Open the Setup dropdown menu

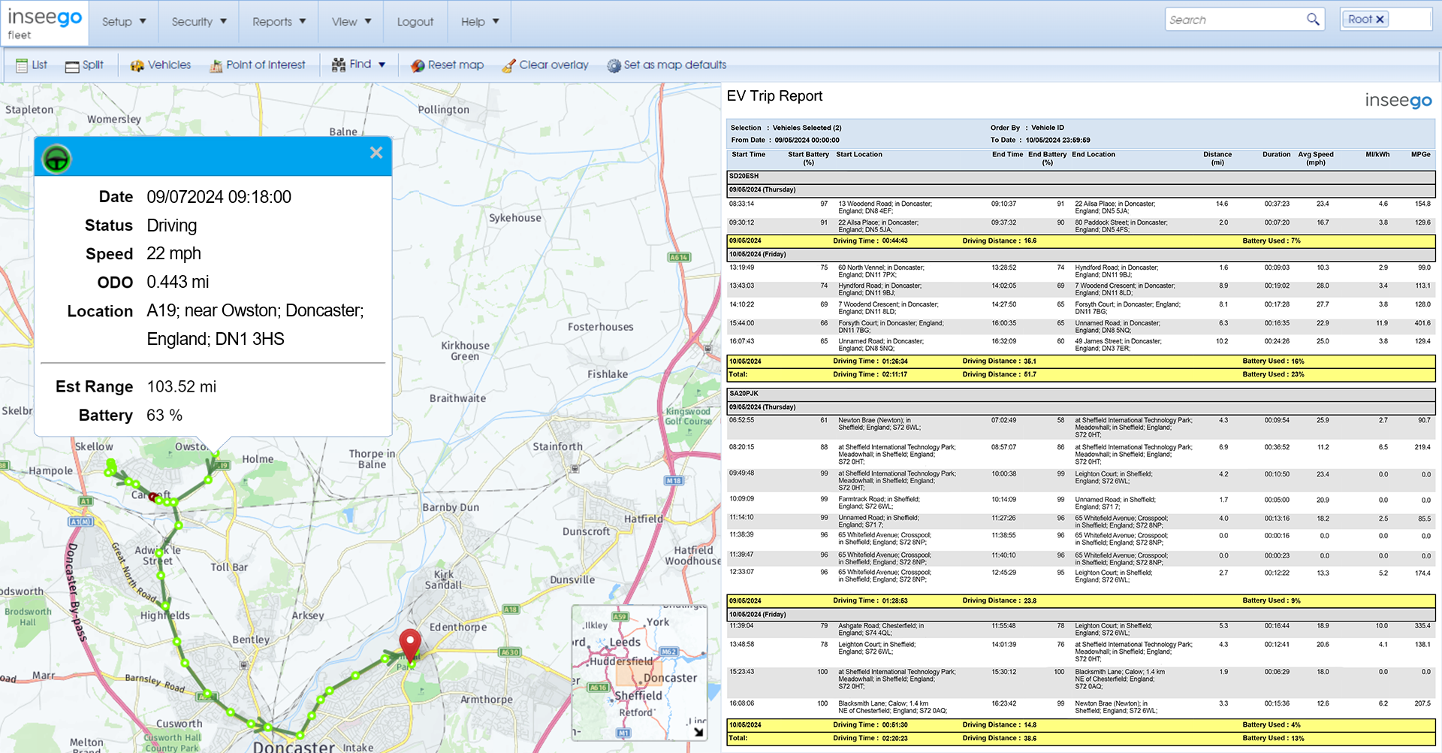(124, 22)
